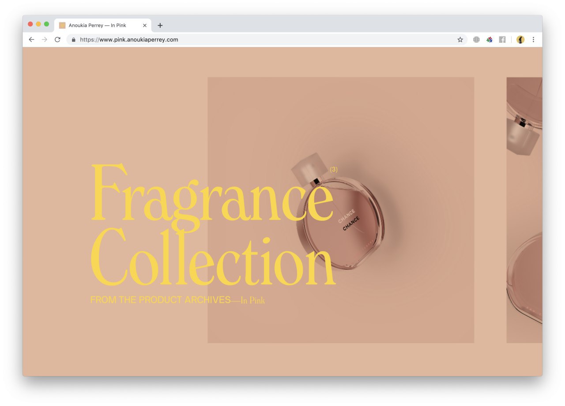The height and width of the screenshot is (406, 565).
Task: Click the Fragrance Collection heading
Action: pyautogui.click(x=213, y=224)
